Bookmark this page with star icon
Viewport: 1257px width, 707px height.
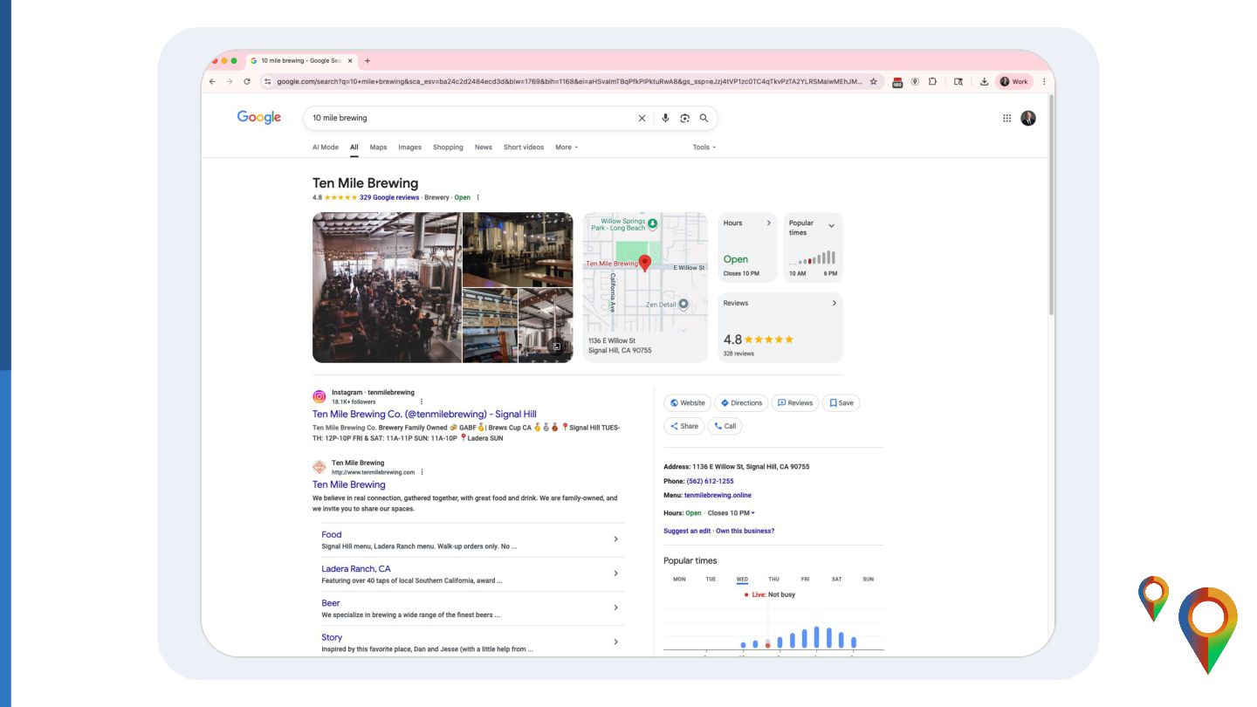click(873, 81)
